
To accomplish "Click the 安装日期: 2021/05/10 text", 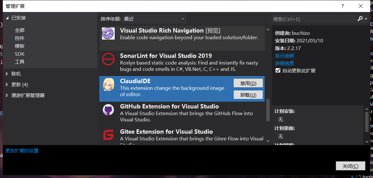I will point(299,40).
